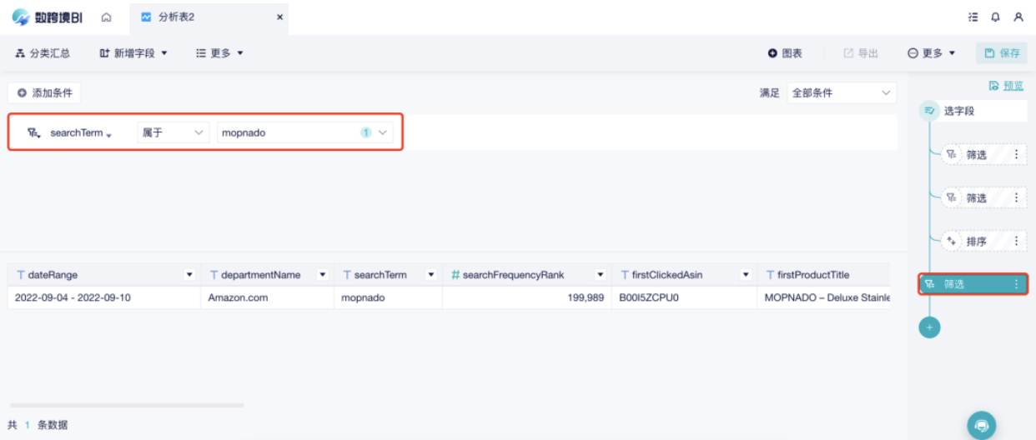Screen dimensions: 1036x440
Task: Open the right 更多 menu beside 导出
Action: tap(932, 53)
